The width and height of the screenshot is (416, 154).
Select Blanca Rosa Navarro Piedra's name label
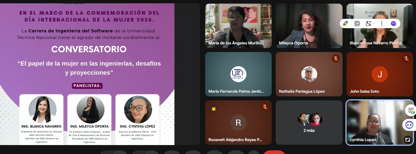(x=375, y=43)
